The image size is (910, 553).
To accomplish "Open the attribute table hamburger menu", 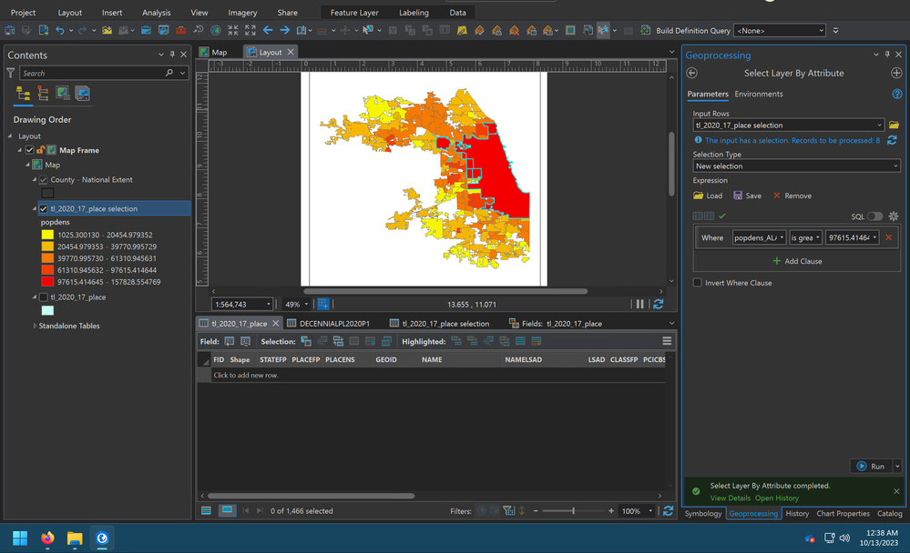I will click(667, 341).
